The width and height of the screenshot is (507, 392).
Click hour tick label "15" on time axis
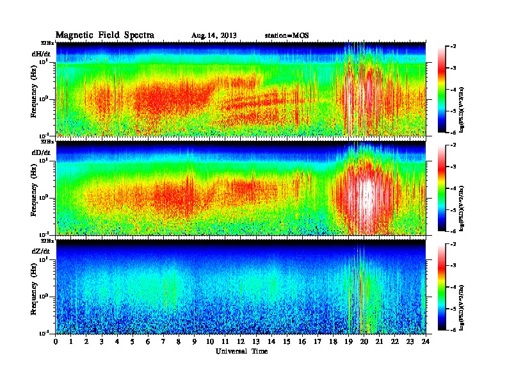pyautogui.click(x=287, y=342)
